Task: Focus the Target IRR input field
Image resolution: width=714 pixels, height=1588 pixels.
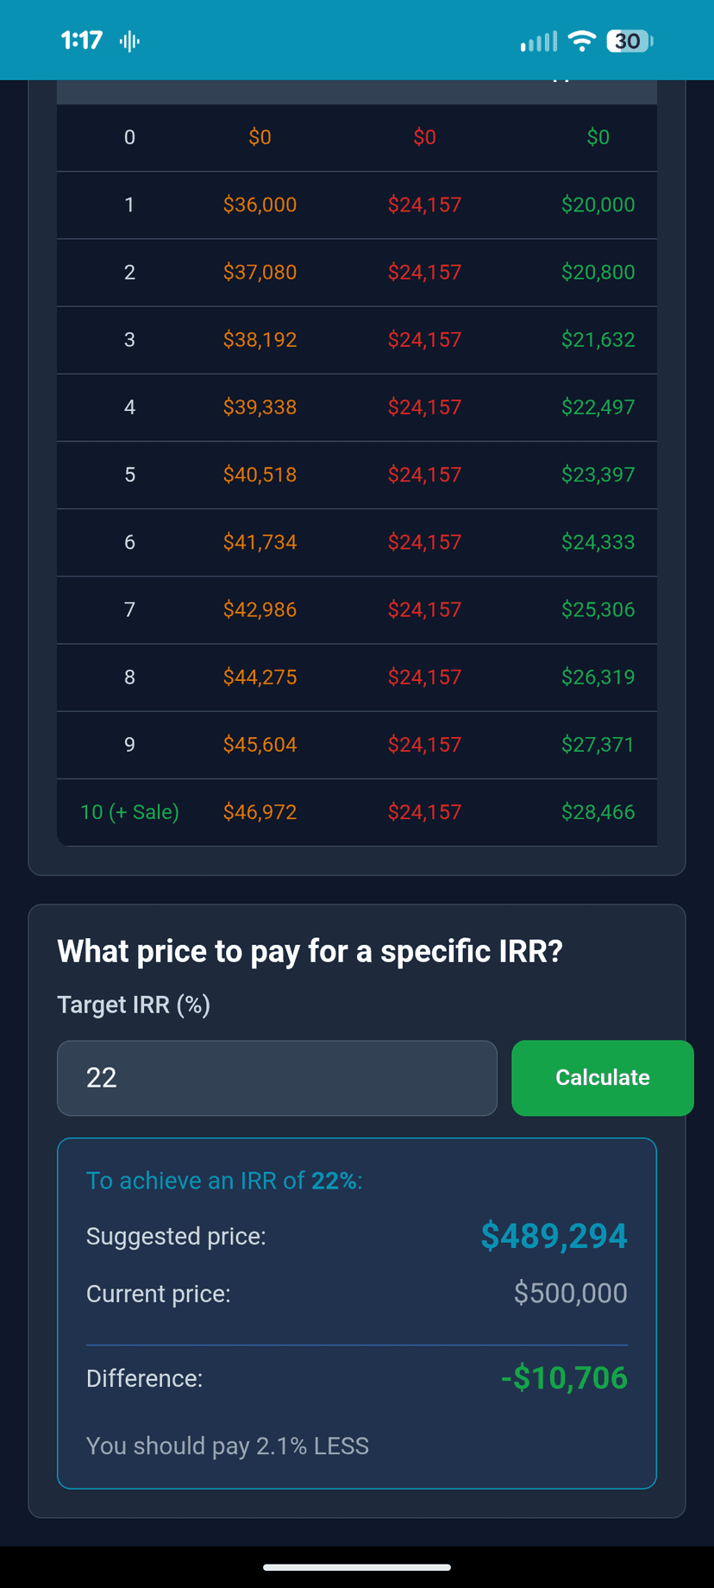Action: 277,1078
